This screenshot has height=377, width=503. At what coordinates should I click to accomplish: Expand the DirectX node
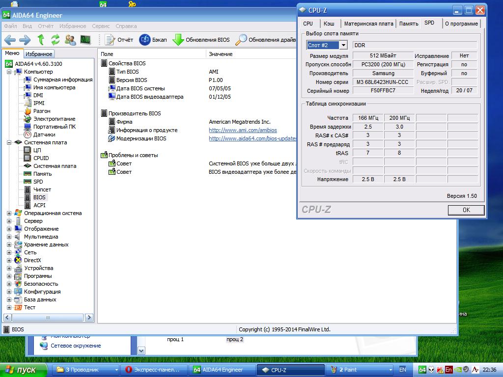9,260
